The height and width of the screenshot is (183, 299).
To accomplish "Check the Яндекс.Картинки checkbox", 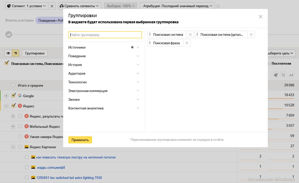I will tap(20, 147).
